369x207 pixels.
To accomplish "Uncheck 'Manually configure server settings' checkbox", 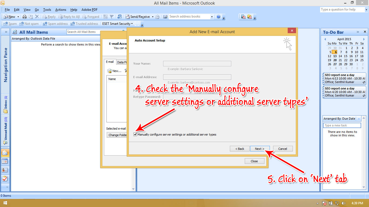I will click(x=135, y=134).
